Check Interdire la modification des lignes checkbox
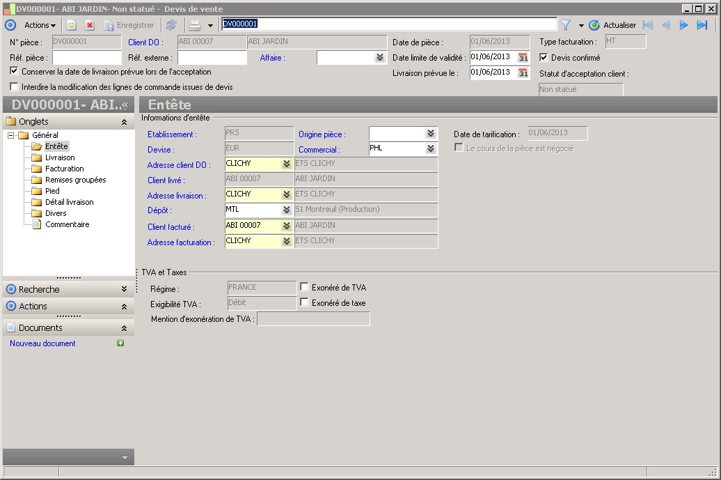This screenshot has width=721, height=480. (x=15, y=87)
